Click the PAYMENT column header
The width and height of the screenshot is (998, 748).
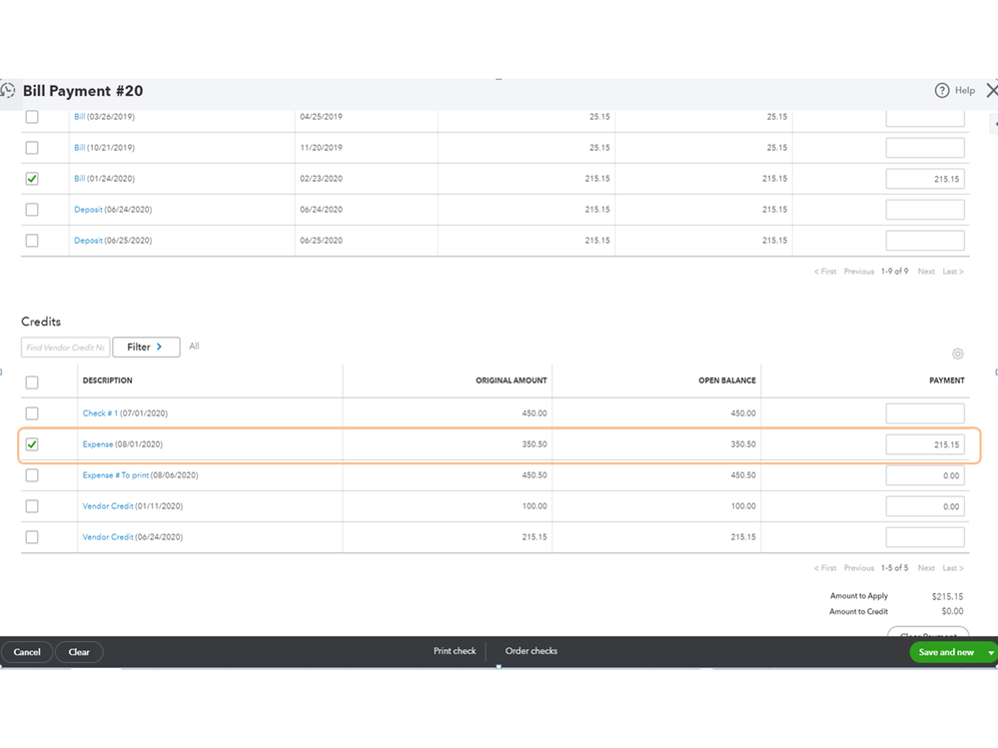click(946, 380)
